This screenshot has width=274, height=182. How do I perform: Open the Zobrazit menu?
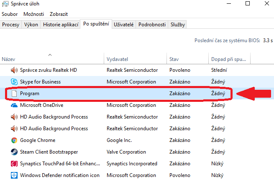tap(59, 14)
